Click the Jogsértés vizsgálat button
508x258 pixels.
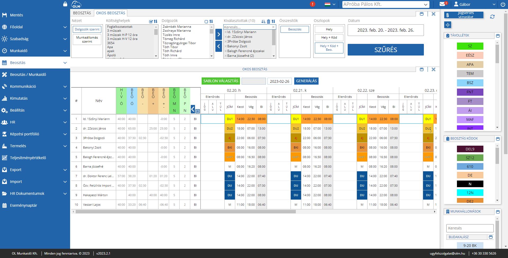[x=464, y=15]
